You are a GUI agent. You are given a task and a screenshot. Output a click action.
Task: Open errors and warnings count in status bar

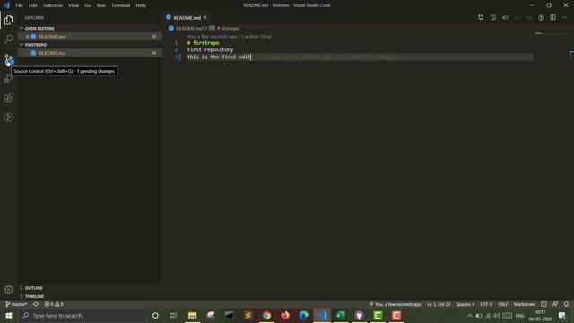[54, 304]
